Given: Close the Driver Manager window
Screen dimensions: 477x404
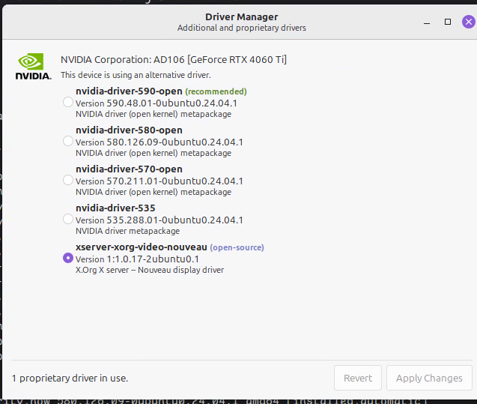Looking at the screenshot, I should tap(469, 22).
